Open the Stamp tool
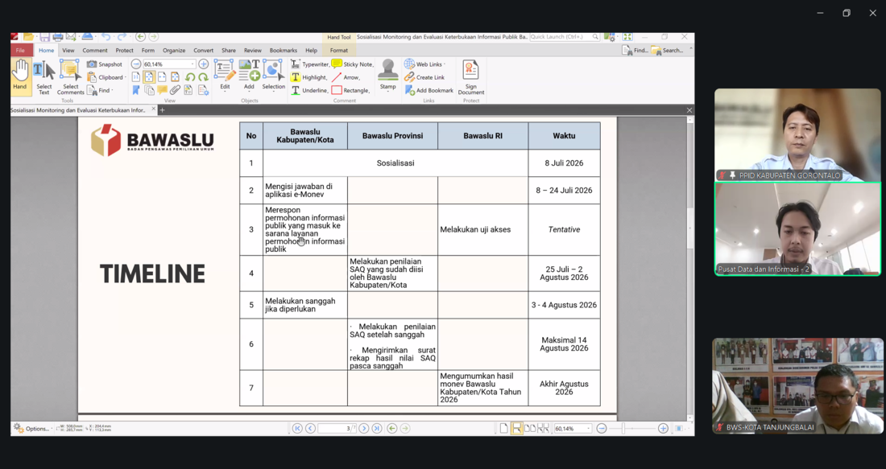 pos(387,75)
